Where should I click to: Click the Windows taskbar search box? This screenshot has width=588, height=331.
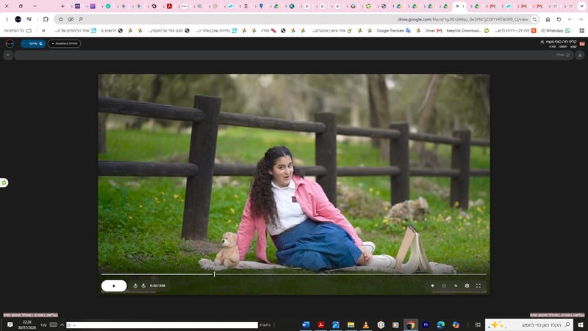(529, 324)
